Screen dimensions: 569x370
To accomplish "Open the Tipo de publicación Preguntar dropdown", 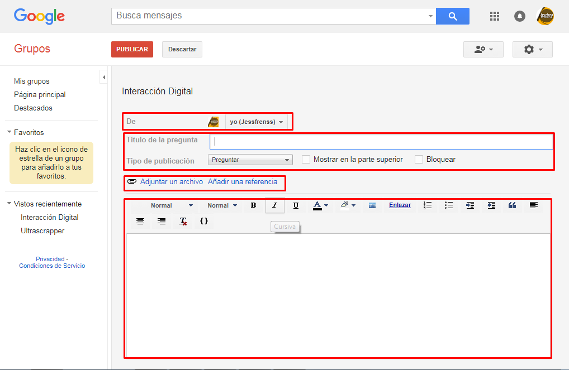I will (250, 160).
